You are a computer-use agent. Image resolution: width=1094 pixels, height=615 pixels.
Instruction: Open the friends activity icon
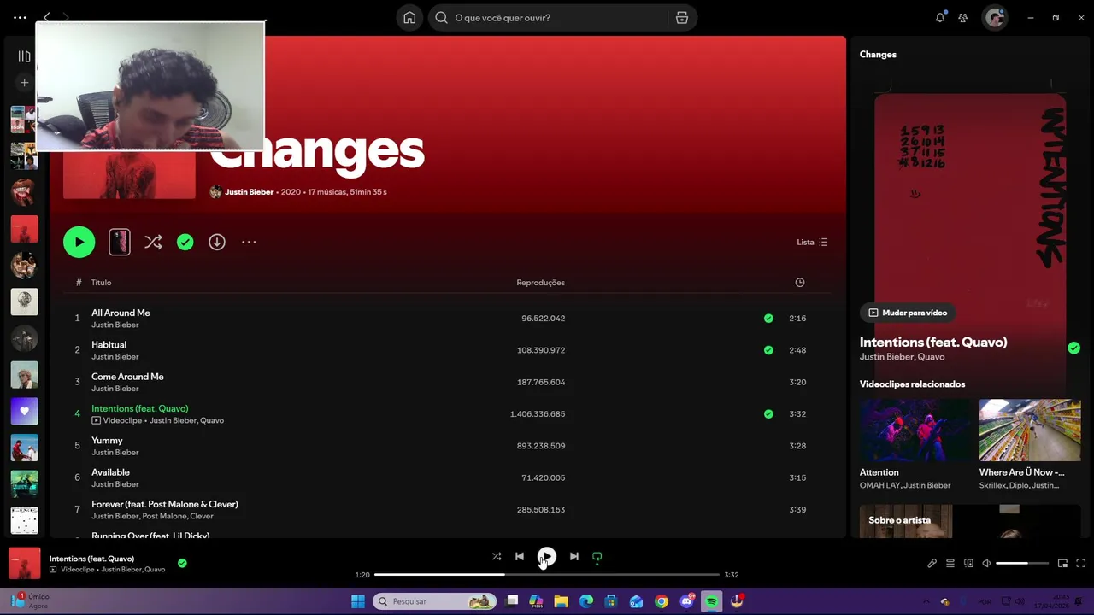[963, 17]
